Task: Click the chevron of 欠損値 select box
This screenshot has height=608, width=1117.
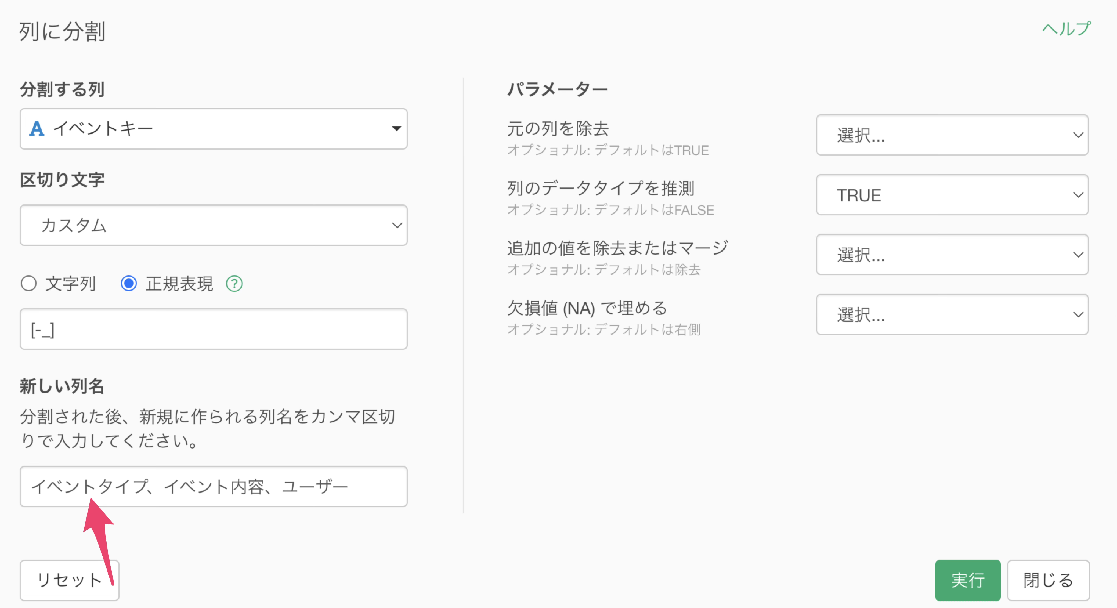Action: point(1078,314)
